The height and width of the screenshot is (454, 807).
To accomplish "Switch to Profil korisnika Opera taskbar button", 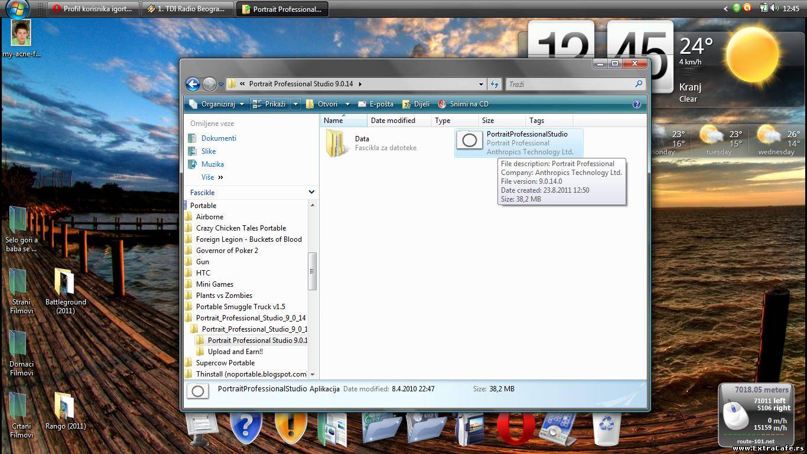I will 93,9.
